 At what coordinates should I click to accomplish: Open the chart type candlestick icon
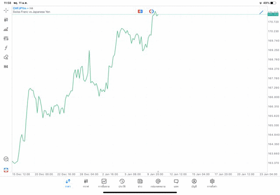pyautogui.click(x=6, y=20)
